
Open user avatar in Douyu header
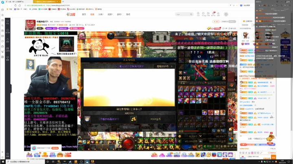[x=226, y=14]
